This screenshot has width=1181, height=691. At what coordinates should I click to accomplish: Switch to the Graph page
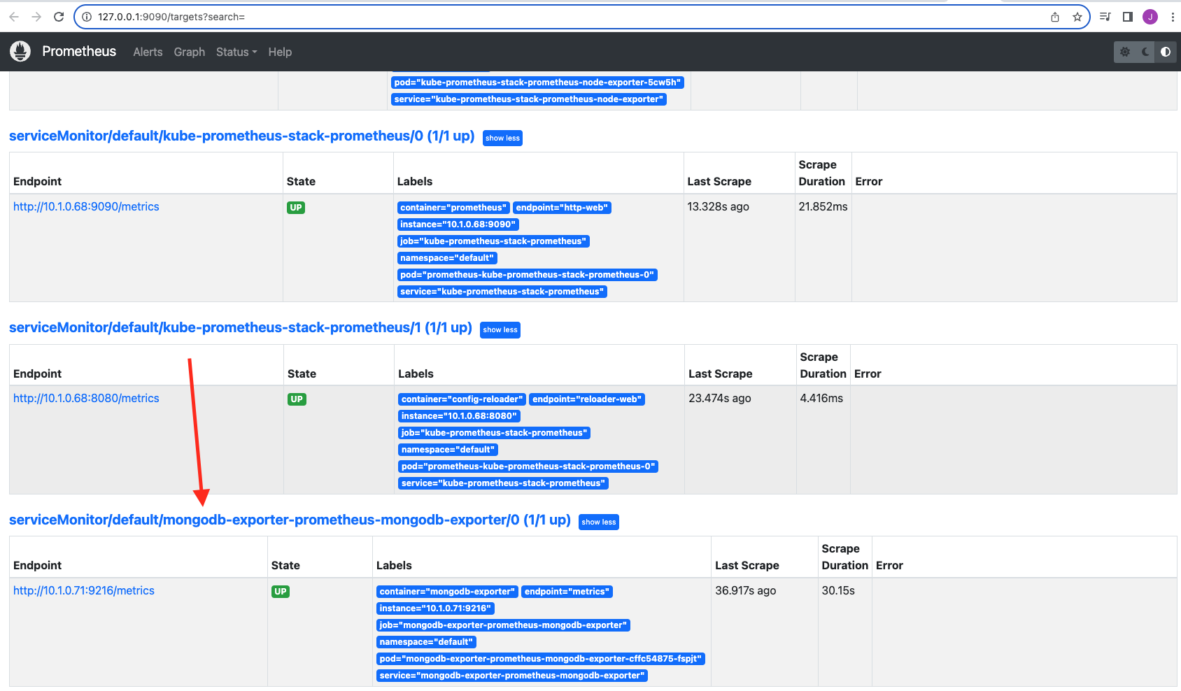click(189, 52)
